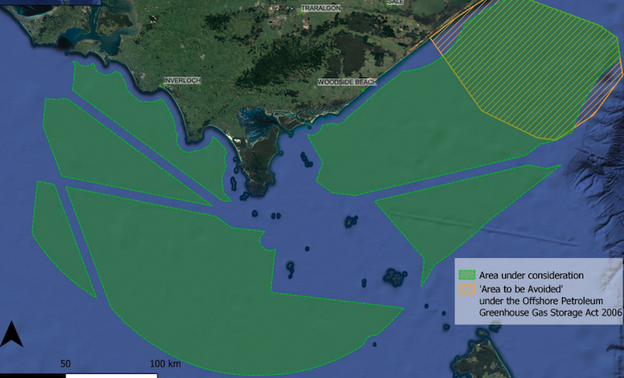Click the 'under the Offshore Petroleum' legend line
Viewport: 624px width, 378px height.
(541, 301)
